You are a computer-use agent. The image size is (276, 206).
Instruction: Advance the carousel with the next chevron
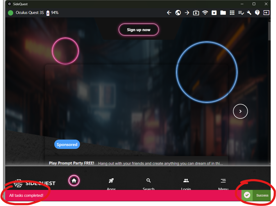click(240, 111)
